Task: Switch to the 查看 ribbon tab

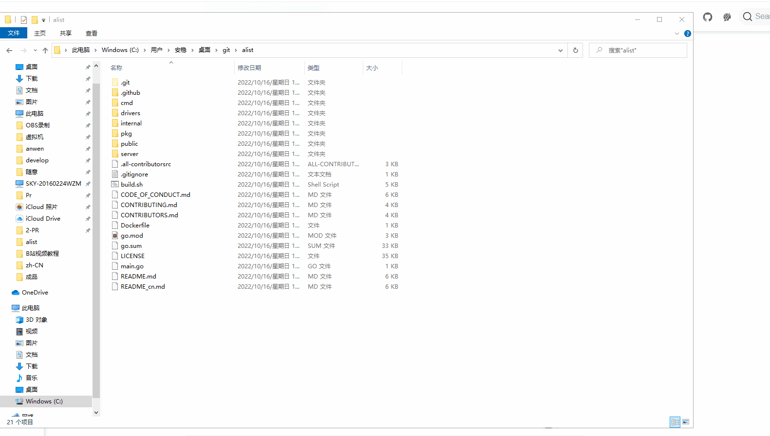Action: pos(91,33)
